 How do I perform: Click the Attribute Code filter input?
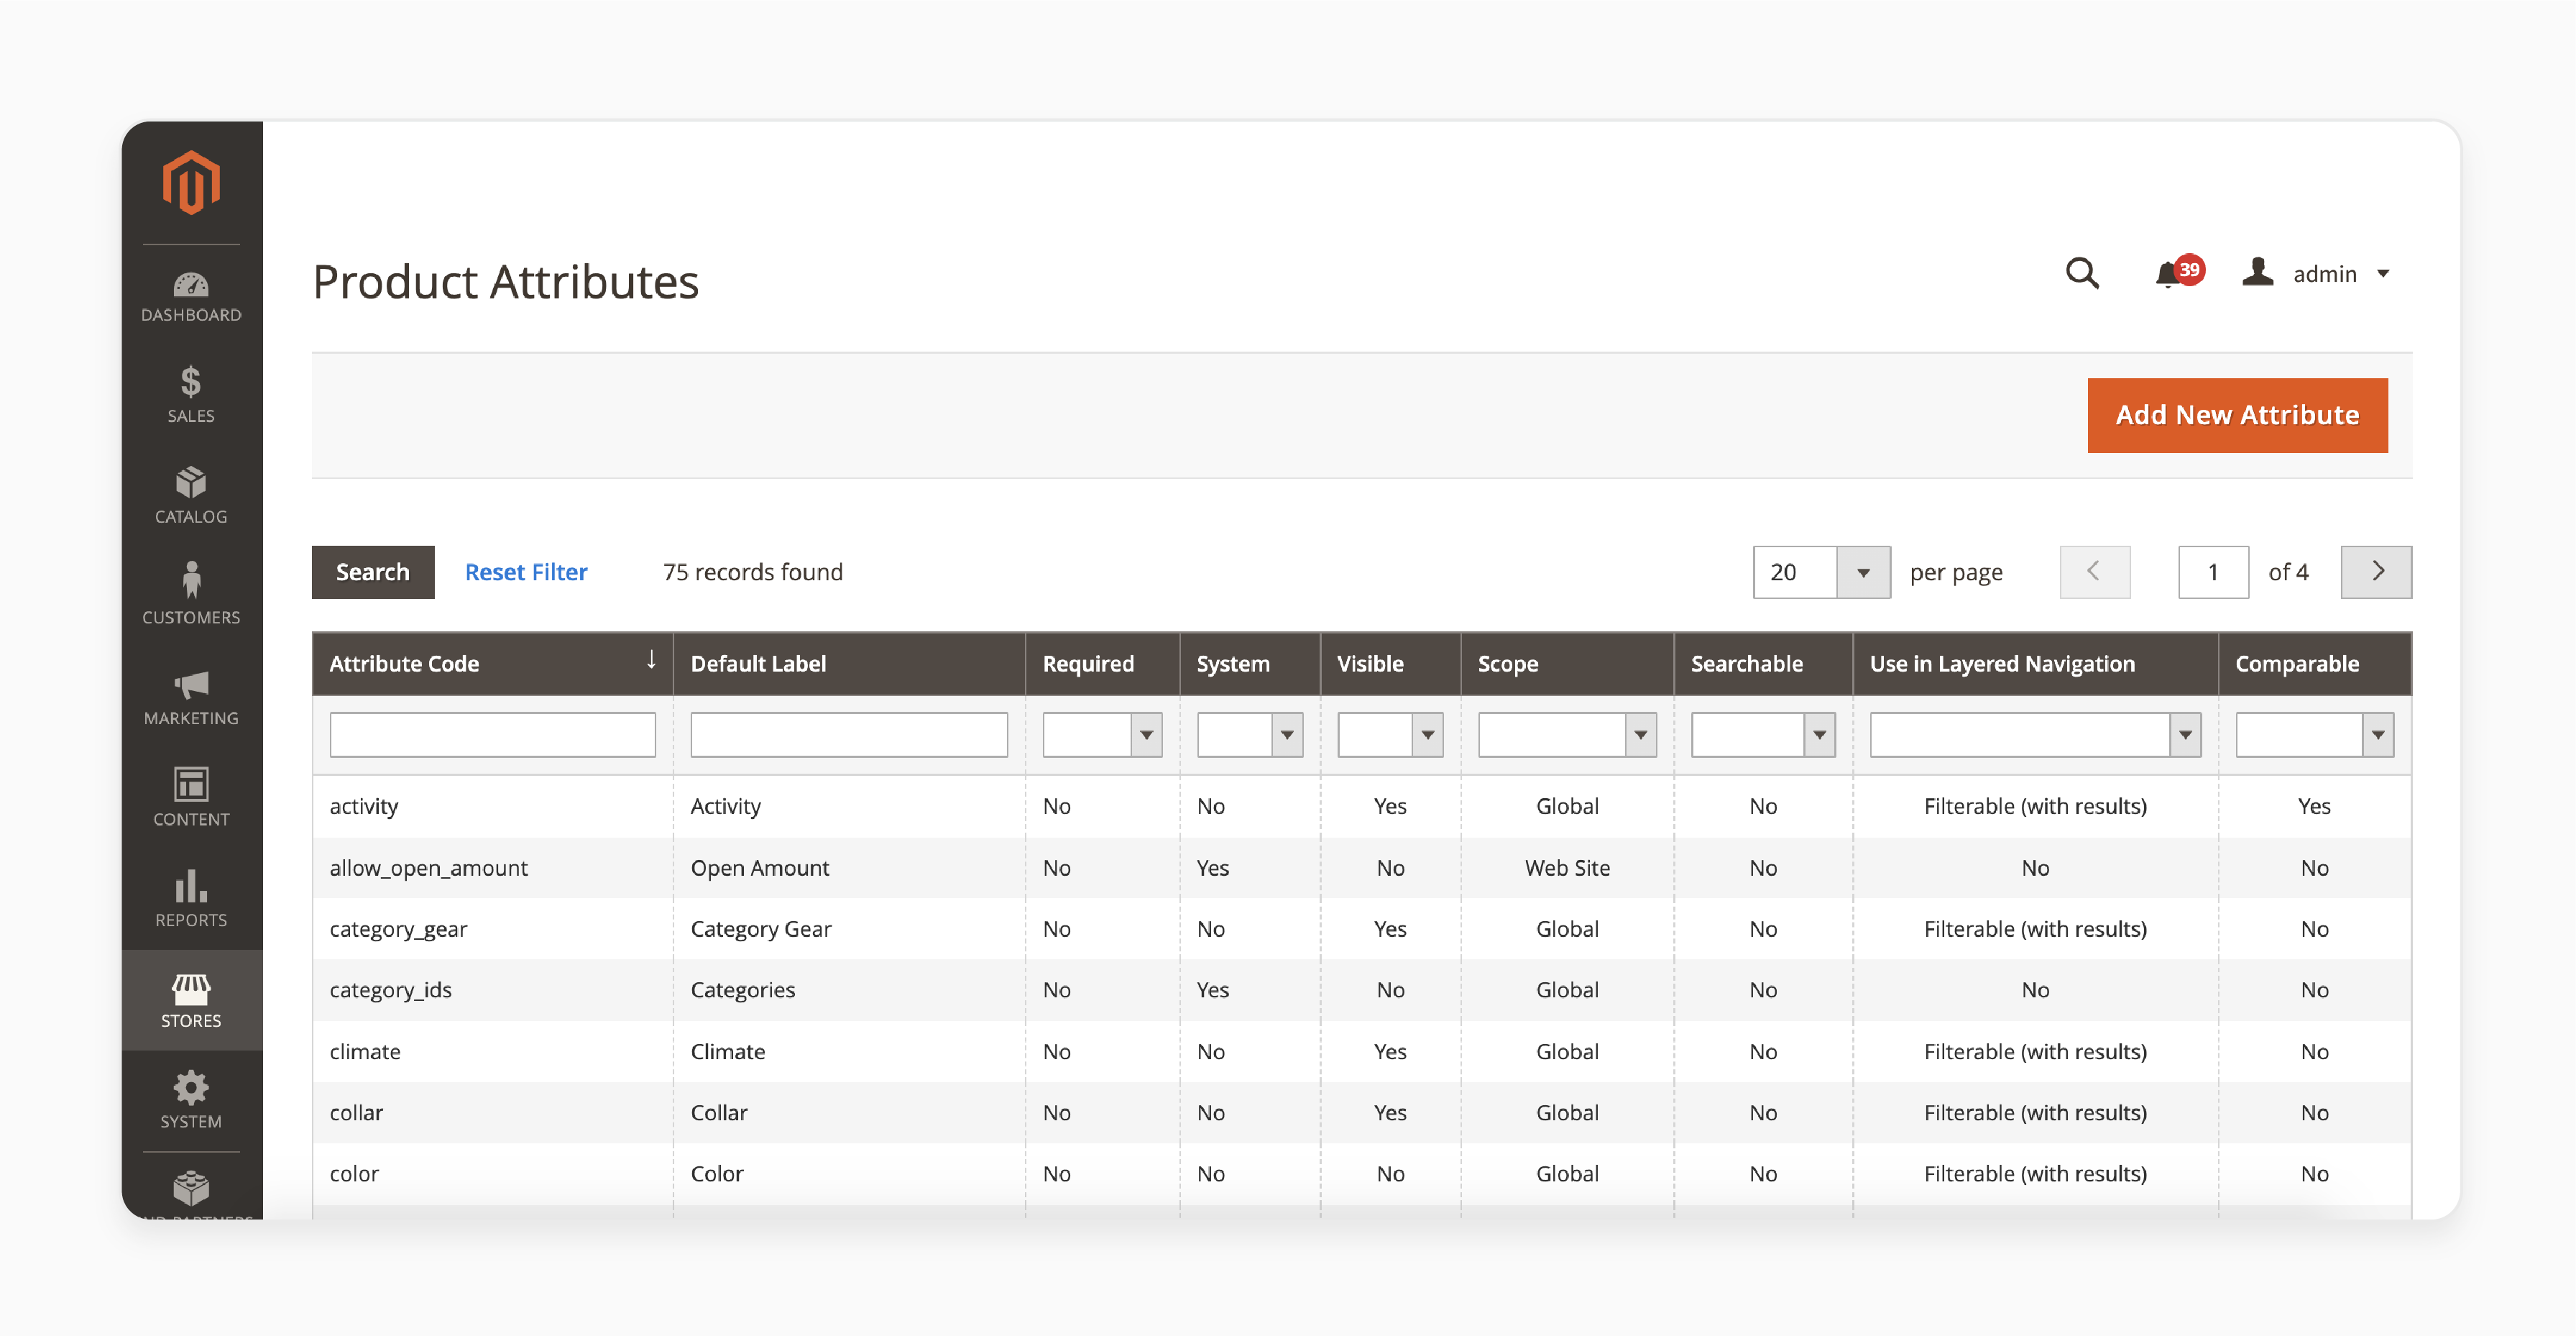pyautogui.click(x=493, y=735)
